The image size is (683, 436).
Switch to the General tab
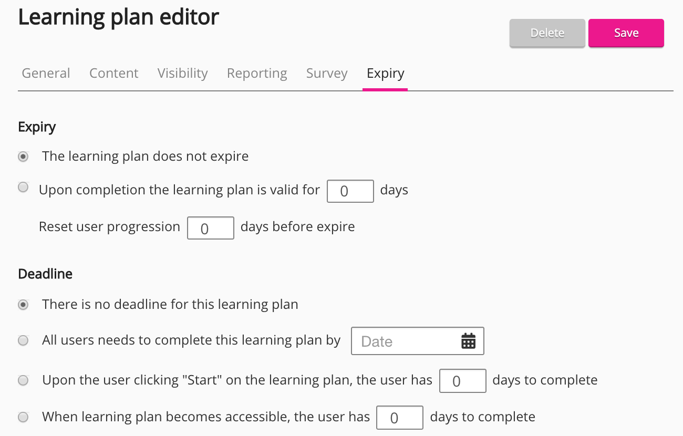46,73
